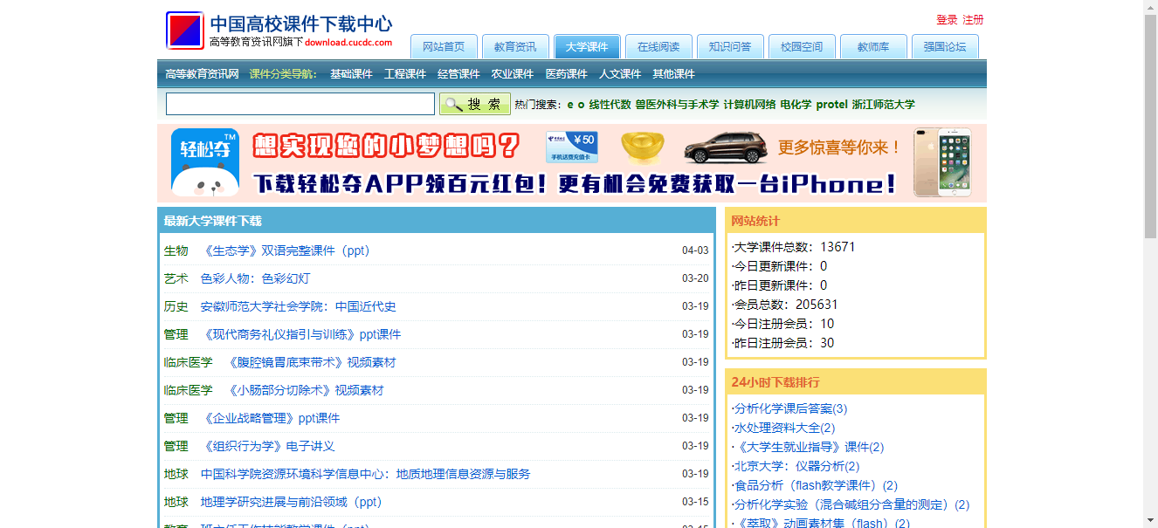The image size is (1158, 528).
Task: Open the 强国论坛 tab
Action: click(945, 47)
